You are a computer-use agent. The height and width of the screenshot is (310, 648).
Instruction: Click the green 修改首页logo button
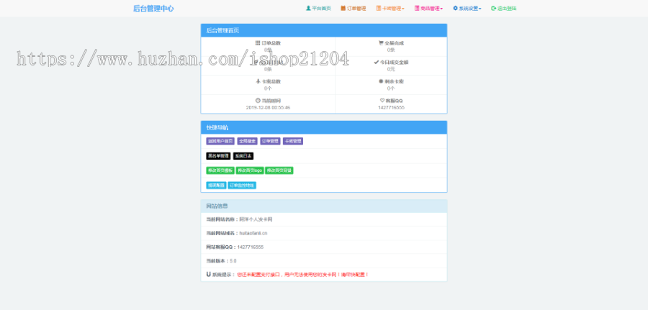(250, 170)
